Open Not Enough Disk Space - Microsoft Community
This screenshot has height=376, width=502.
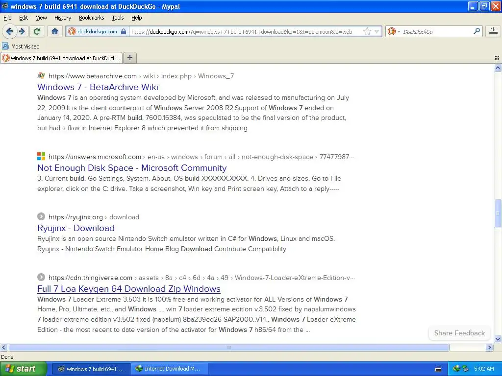pos(132,168)
